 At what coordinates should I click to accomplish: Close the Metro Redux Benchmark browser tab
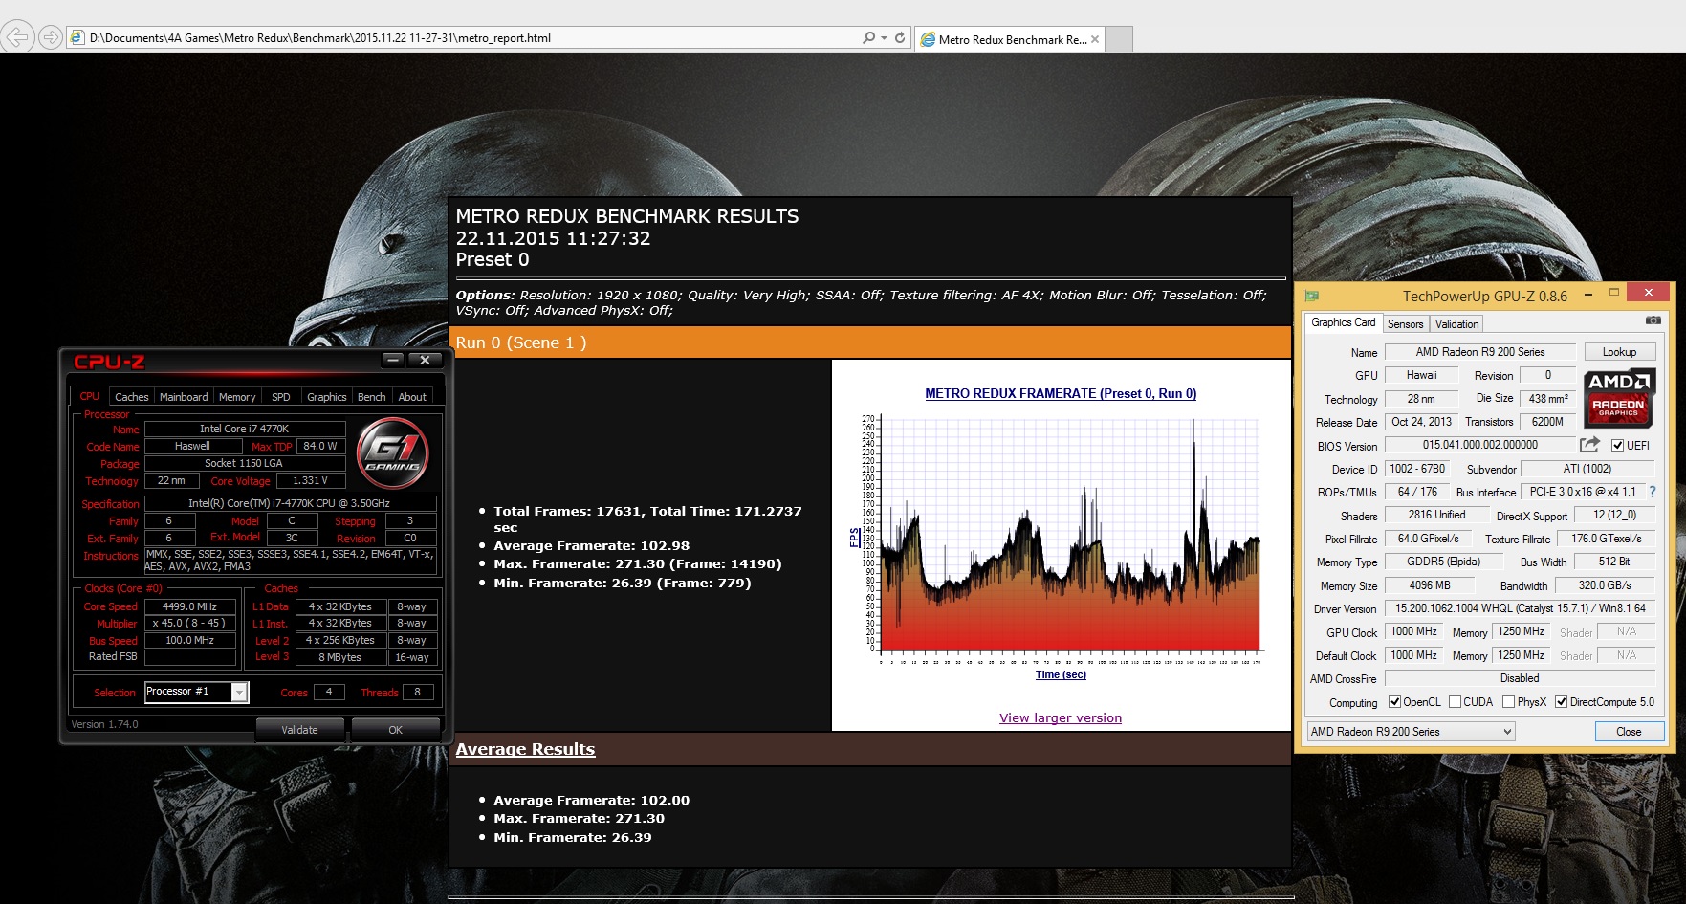1095,39
